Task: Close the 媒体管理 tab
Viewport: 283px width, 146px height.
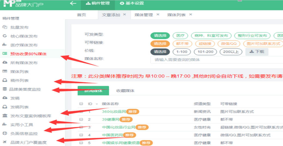Action: pyautogui.click(x=158, y=14)
